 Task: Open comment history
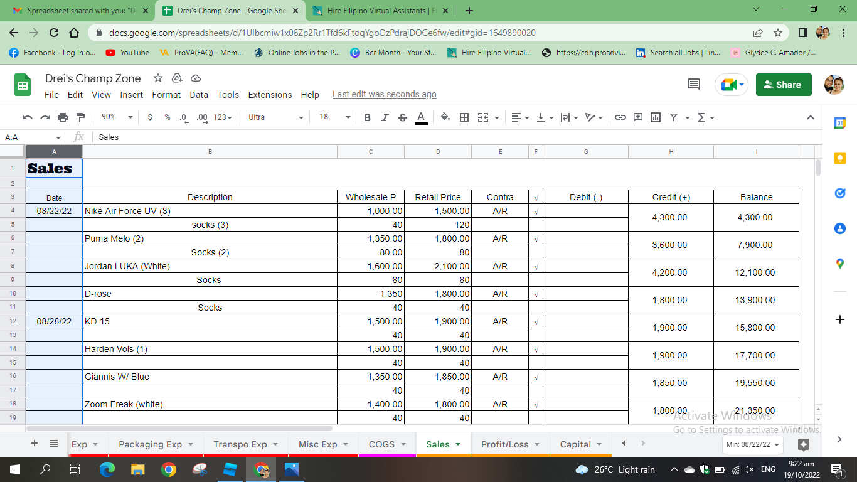694,85
